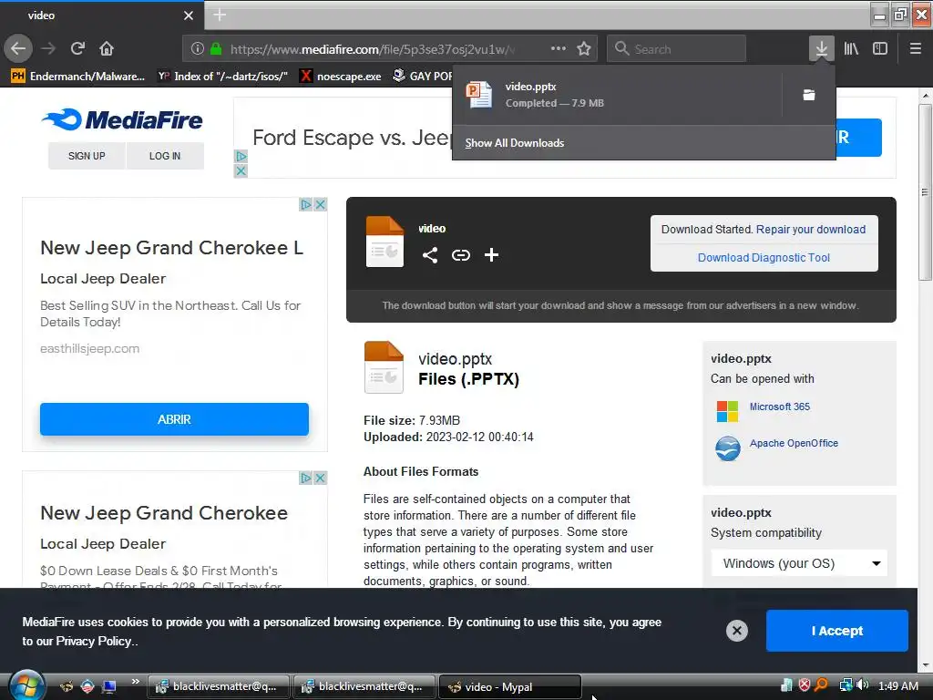Open the Index of /~dartz/isos/ bookmark
The width and height of the screenshot is (933, 700).
coord(222,77)
